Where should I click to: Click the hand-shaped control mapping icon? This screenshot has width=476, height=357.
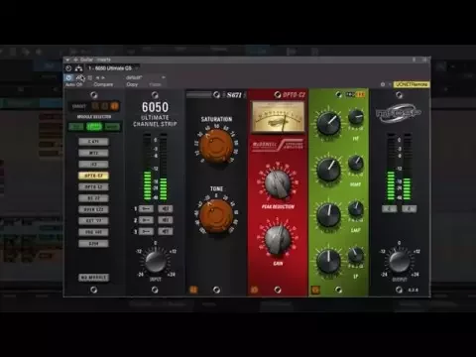coord(80,78)
